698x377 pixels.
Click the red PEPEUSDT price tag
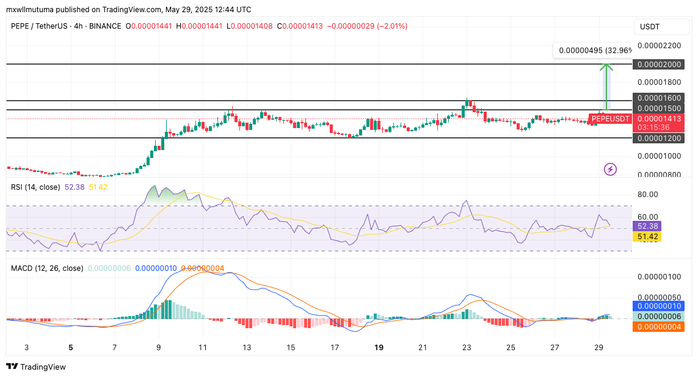tap(611, 118)
